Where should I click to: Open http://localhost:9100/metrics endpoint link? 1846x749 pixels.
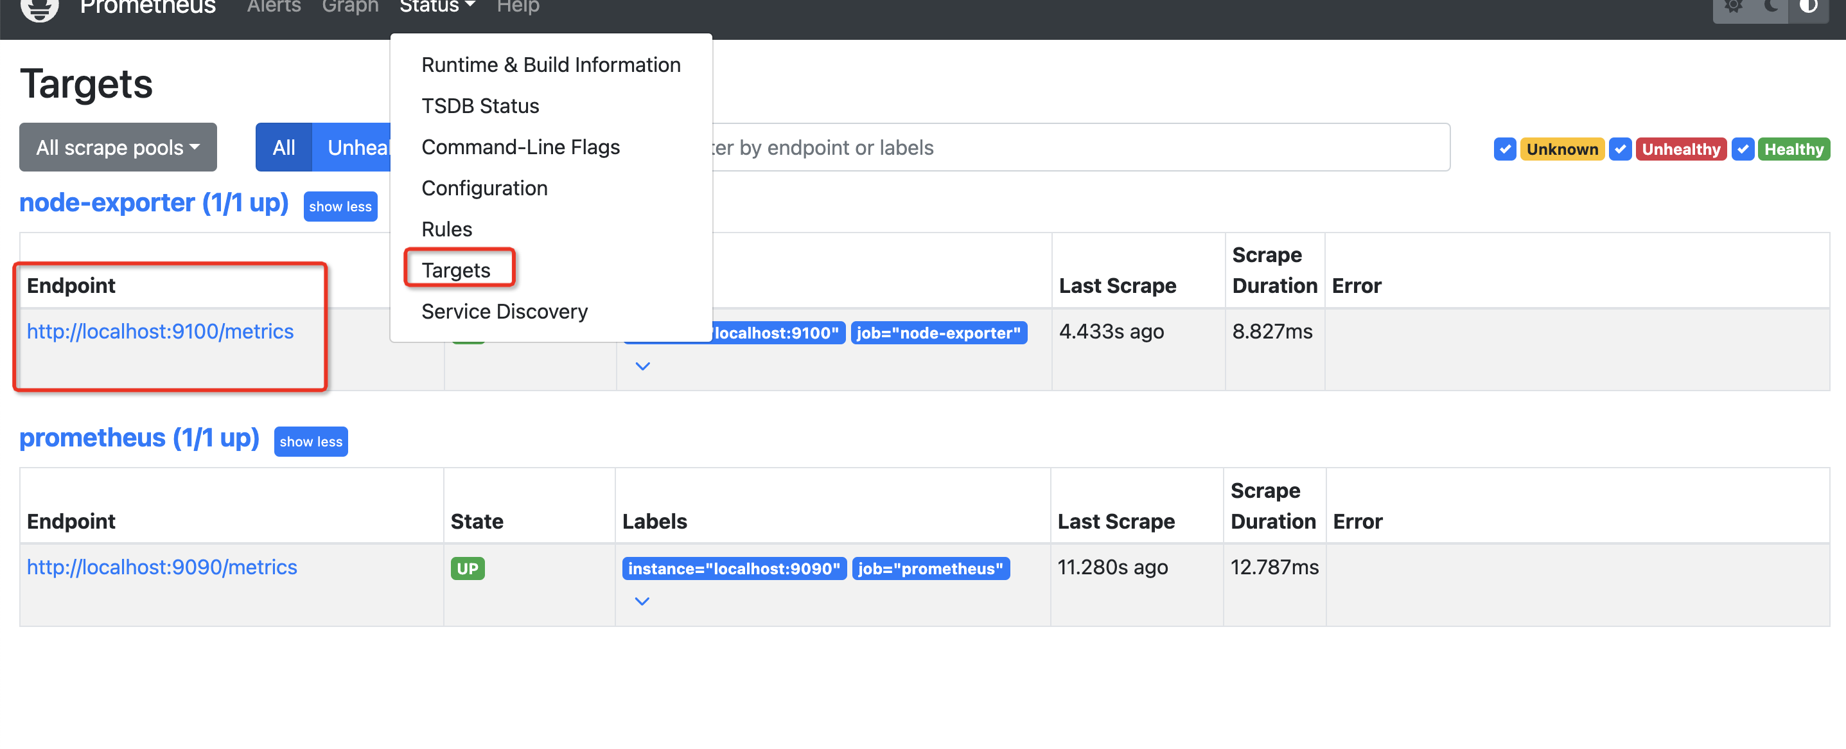[x=160, y=331]
